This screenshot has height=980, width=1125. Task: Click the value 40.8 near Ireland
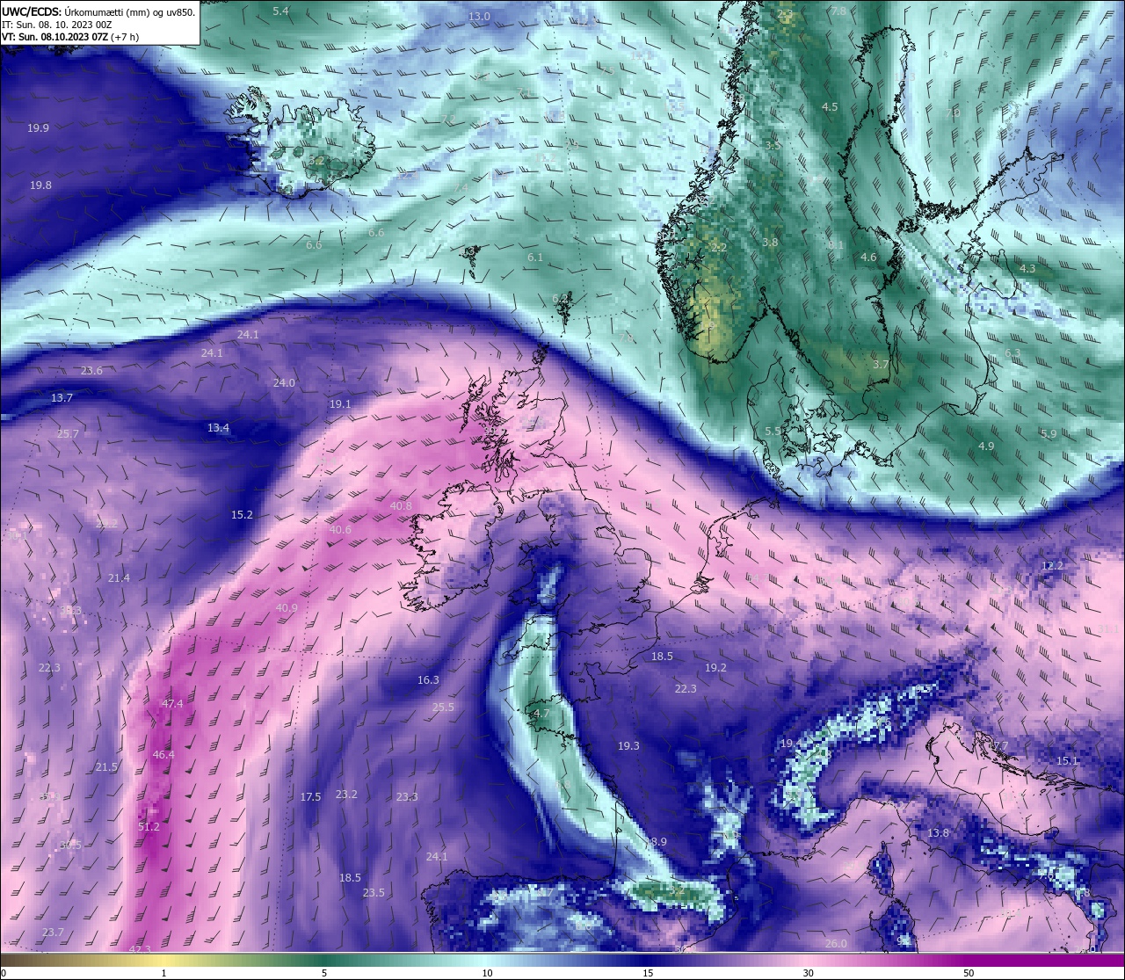[x=401, y=505]
